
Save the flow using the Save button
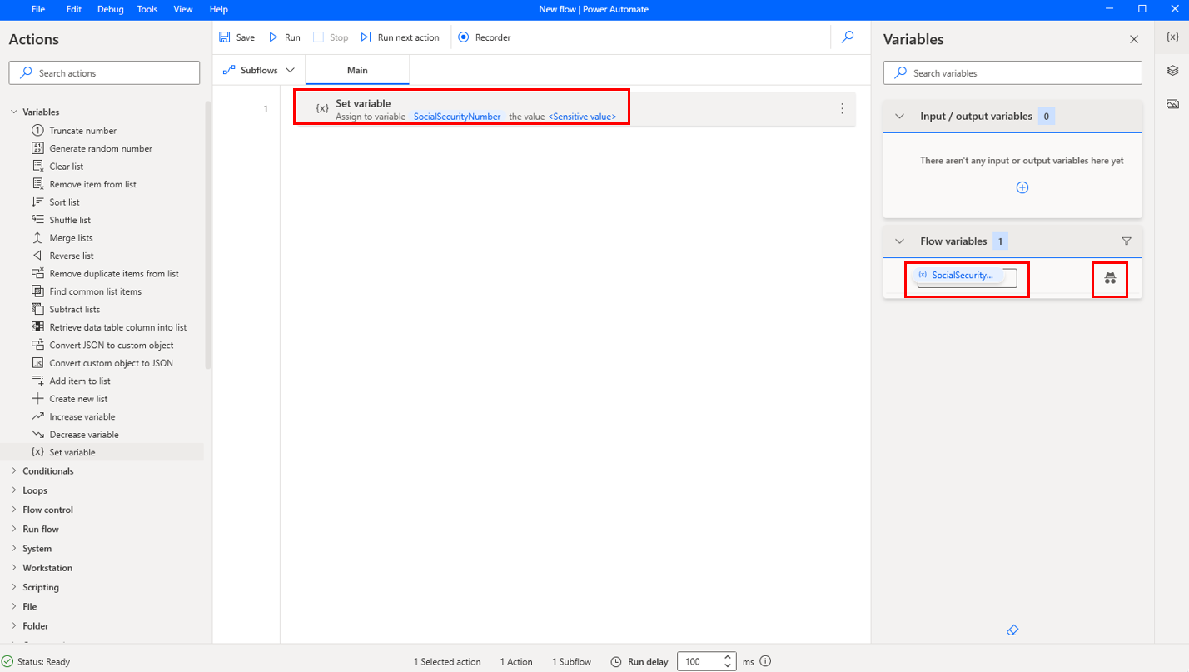(236, 37)
